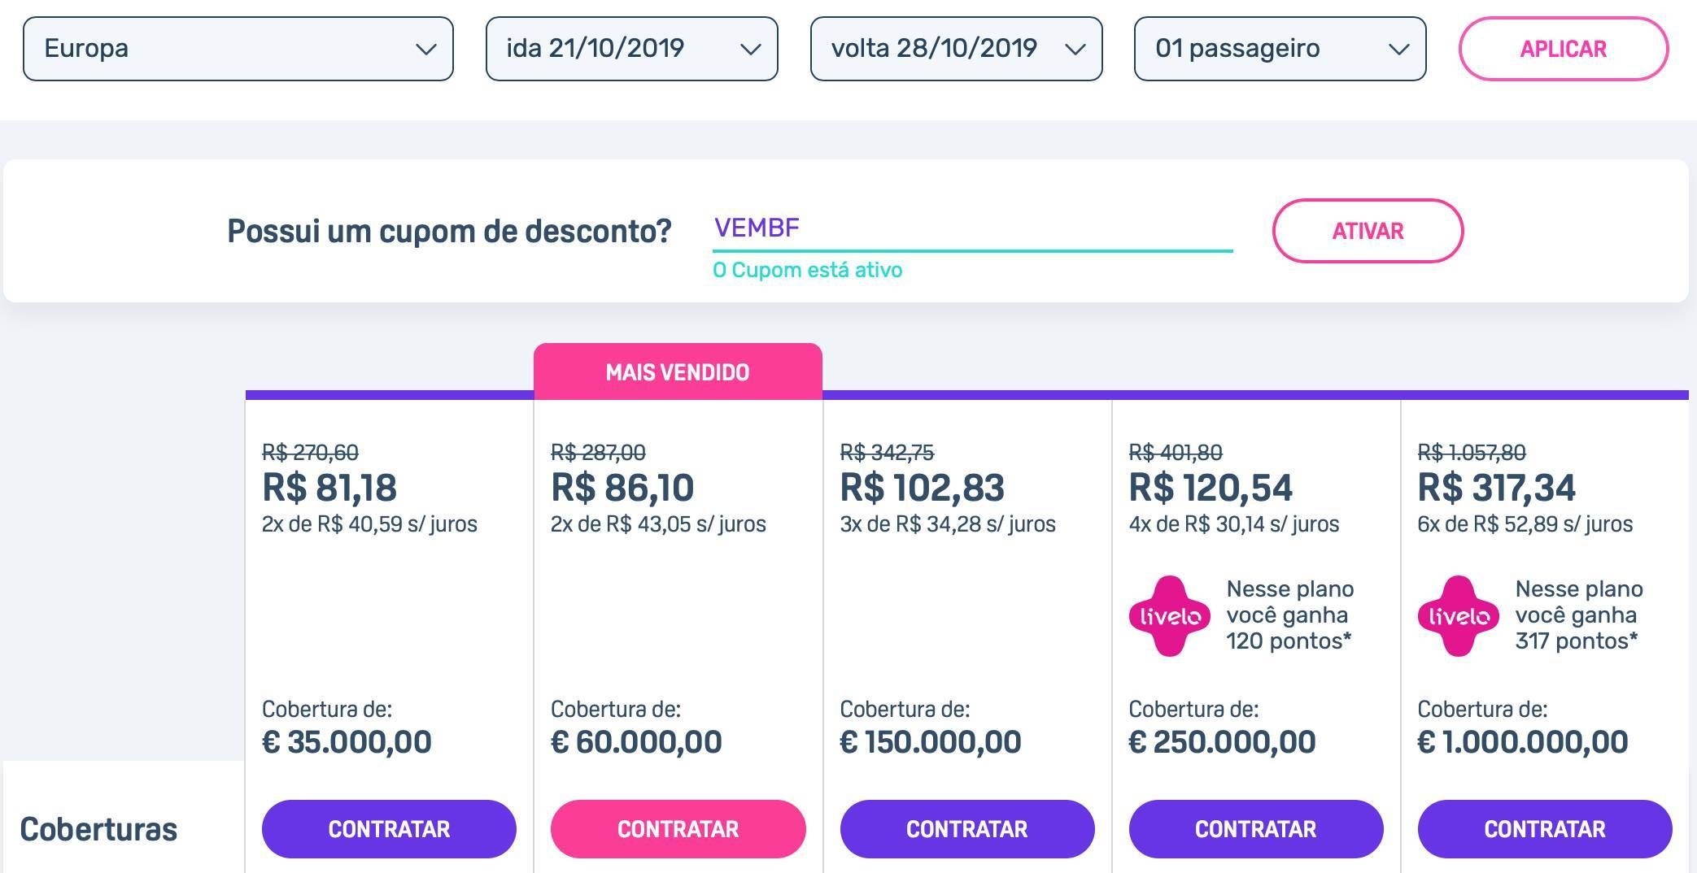Contract the € 35.000,00 coverage plan
Screen dimensions: 1697x873
(x=389, y=829)
